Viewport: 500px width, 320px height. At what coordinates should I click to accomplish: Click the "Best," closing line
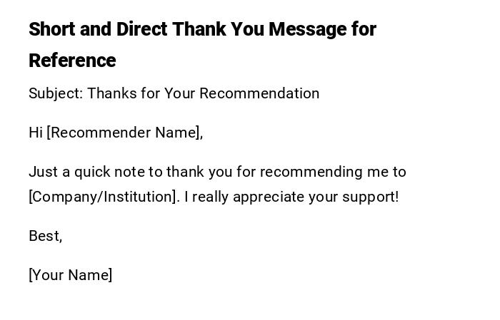pos(45,236)
